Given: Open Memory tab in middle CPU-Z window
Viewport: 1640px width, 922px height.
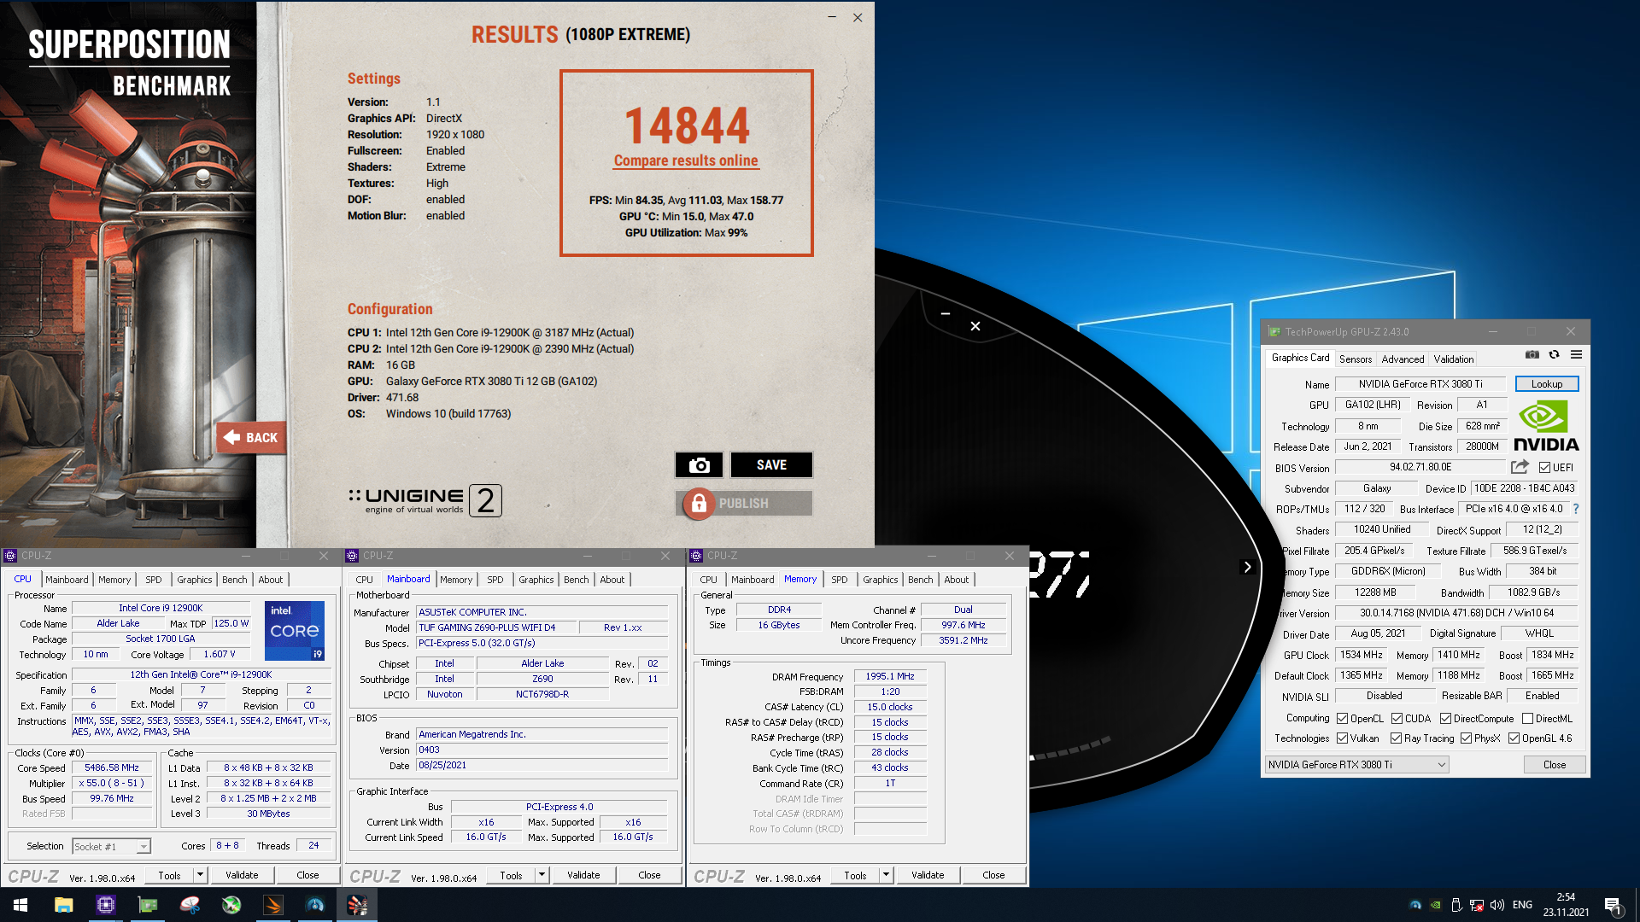Looking at the screenshot, I should click(456, 580).
